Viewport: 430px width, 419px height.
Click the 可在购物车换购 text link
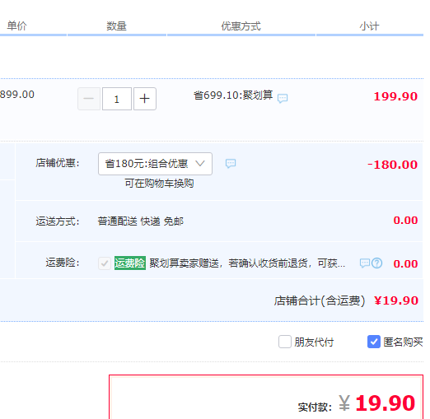(159, 184)
